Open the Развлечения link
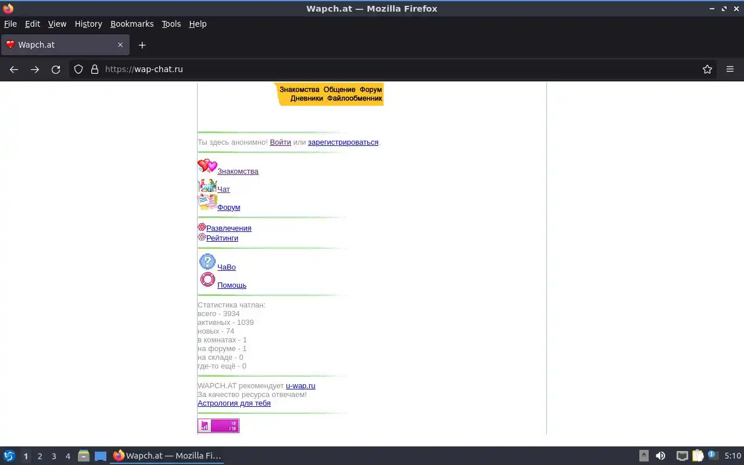This screenshot has height=465, width=744. pyautogui.click(x=229, y=228)
